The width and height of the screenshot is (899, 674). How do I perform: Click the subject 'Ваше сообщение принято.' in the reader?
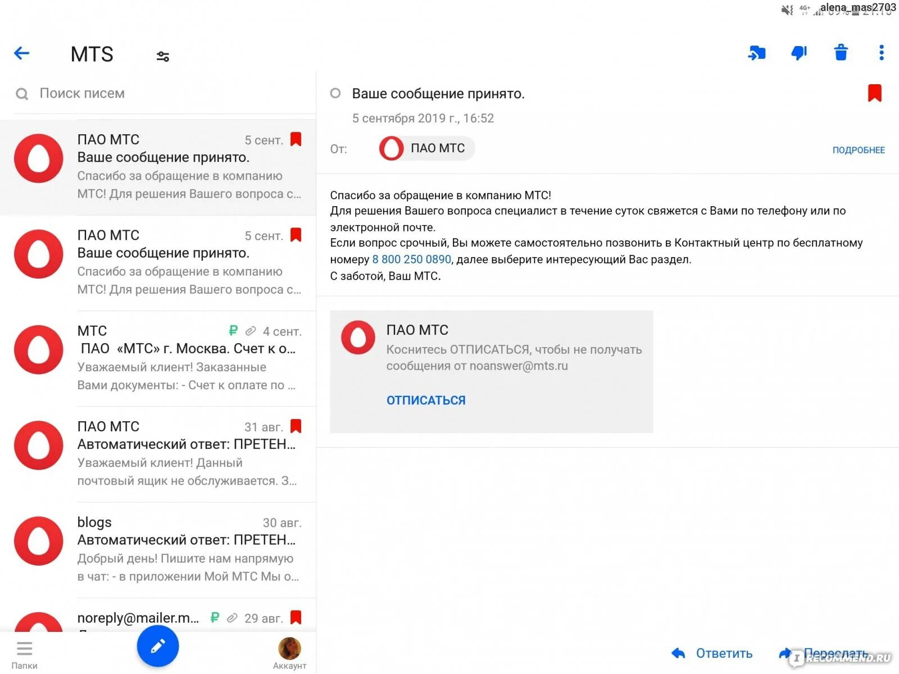pyautogui.click(x=438, y=94)
